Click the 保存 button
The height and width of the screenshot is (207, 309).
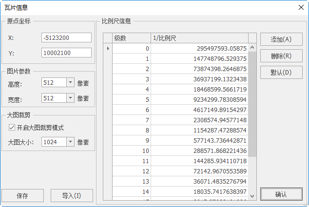tap(23, 196)
